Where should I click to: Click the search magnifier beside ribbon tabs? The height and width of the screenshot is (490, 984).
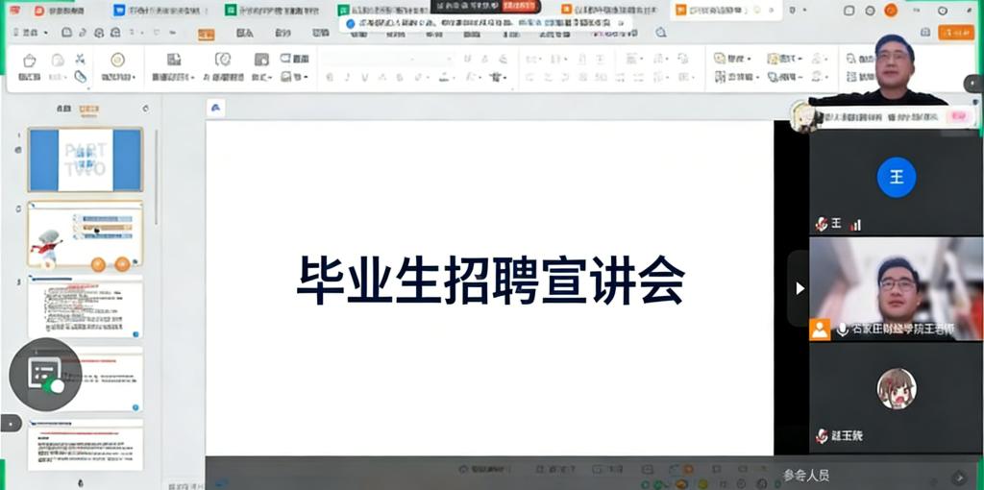click(661, 33)
